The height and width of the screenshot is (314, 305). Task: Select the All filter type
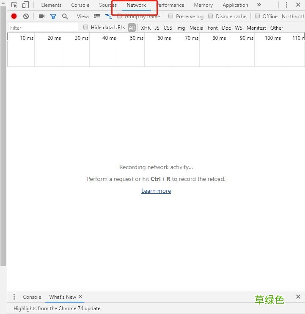click(x=132, y=28)
